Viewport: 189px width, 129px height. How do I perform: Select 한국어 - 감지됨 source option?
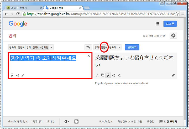40,47
